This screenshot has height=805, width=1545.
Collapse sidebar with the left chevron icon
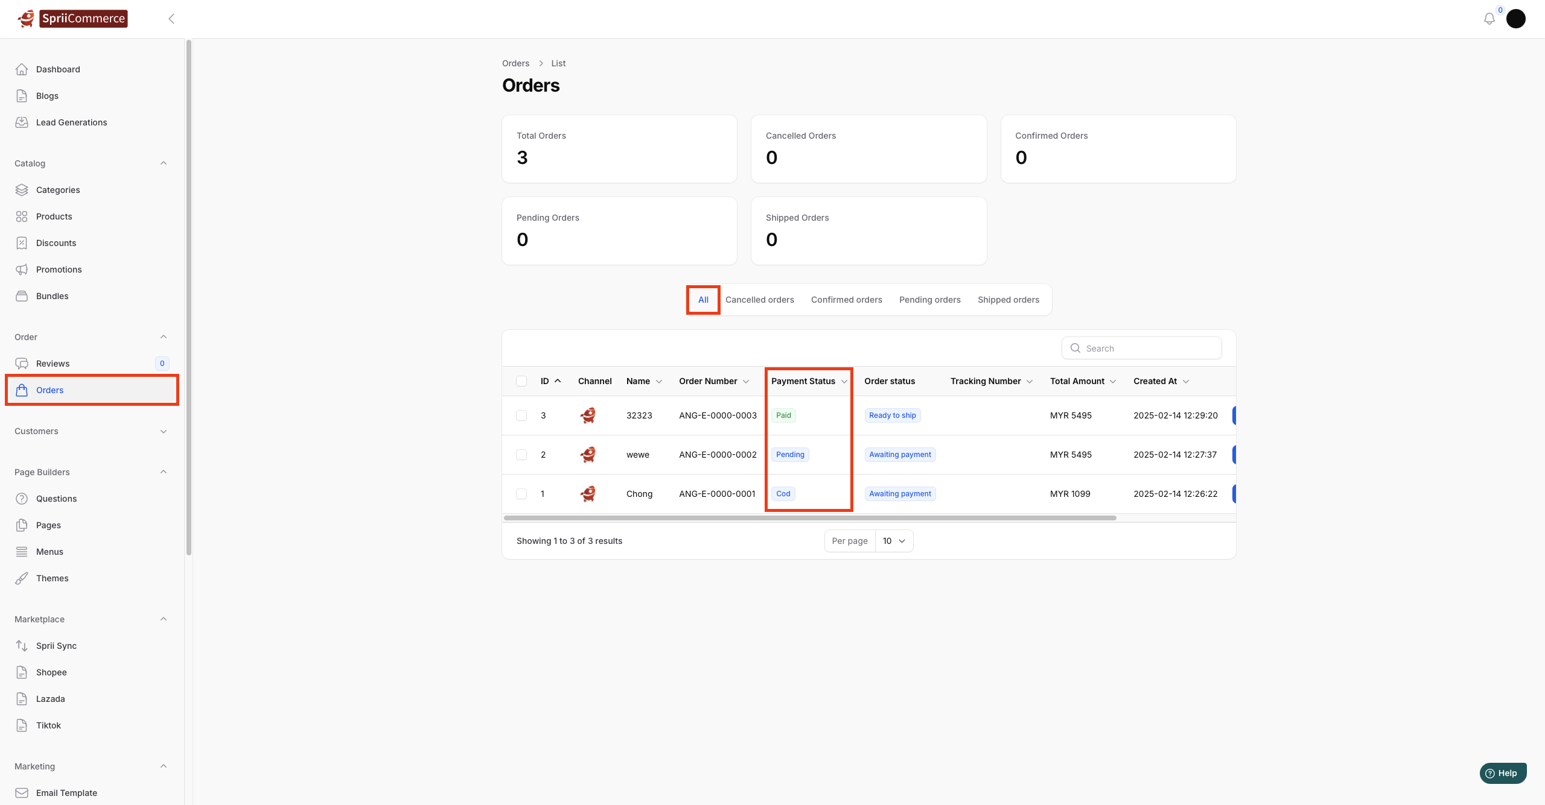(x=171, y=19)
